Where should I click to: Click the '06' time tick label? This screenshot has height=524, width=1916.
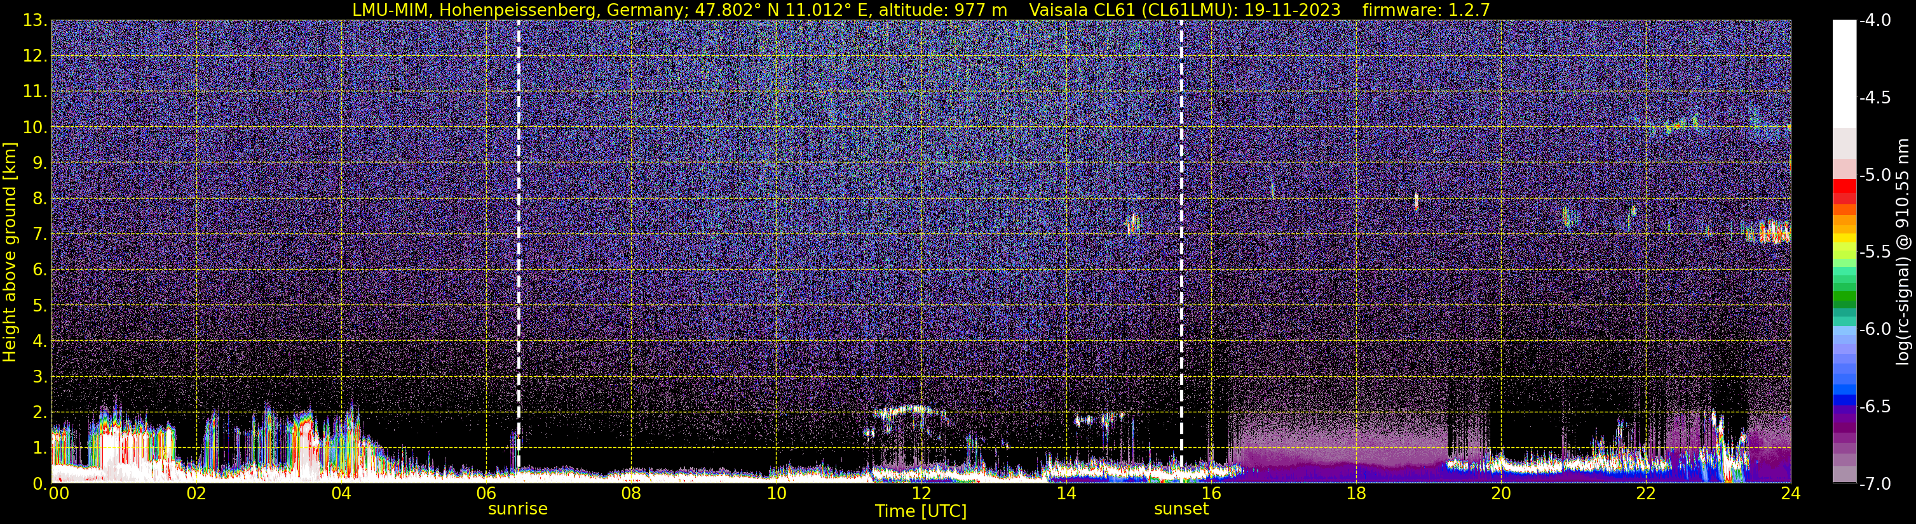pos(486,494)
